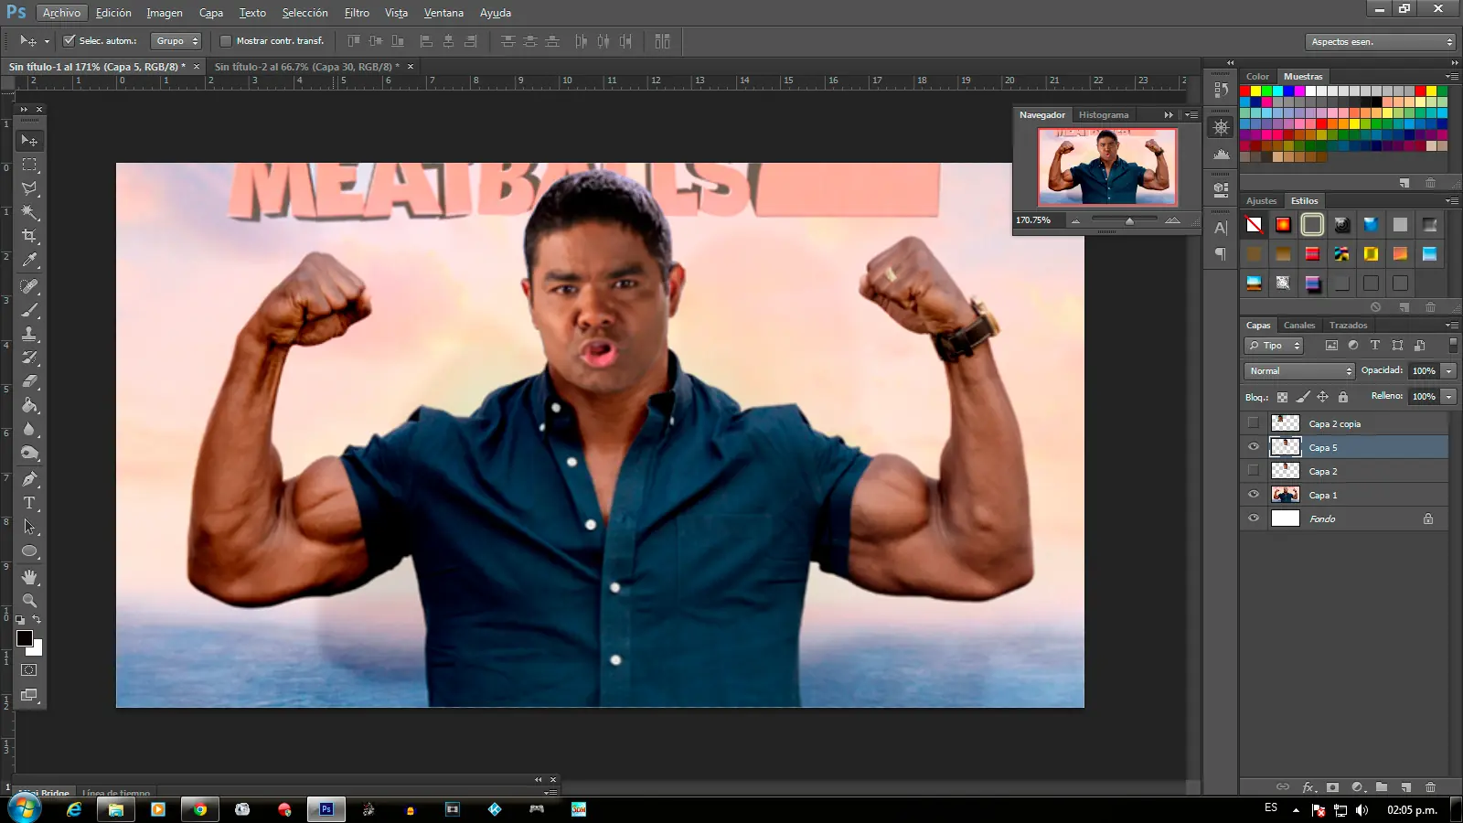
Task: Open Google Chrome from the taskbar
Action: tap(200, 809)
